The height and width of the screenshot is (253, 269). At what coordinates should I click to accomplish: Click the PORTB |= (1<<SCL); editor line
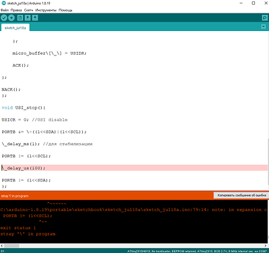point(26,156)
